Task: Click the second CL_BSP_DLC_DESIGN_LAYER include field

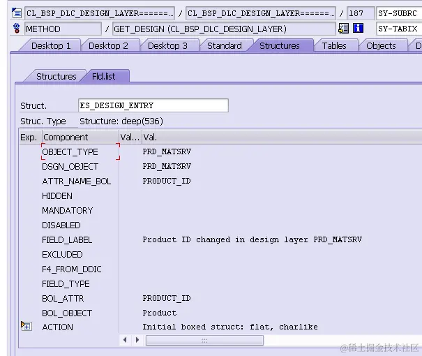Action: click(x=260, y=13)
